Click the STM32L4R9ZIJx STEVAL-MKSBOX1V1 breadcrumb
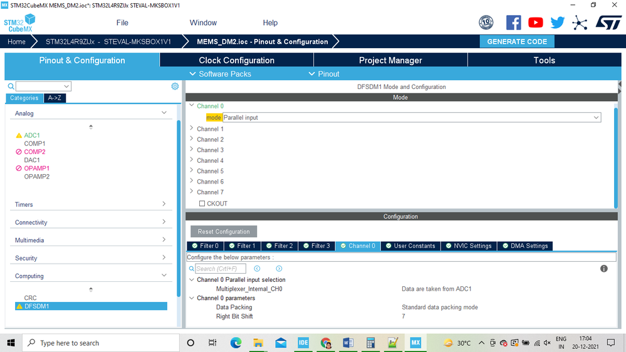Viewport: 626px width, 352px height. coord(108,41)
